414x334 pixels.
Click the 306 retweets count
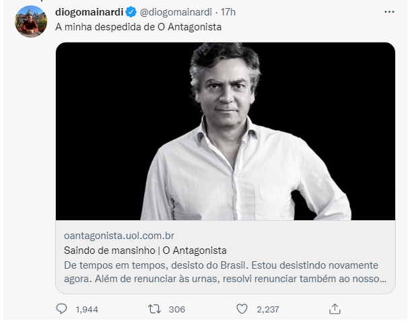(x=177, y=309)
